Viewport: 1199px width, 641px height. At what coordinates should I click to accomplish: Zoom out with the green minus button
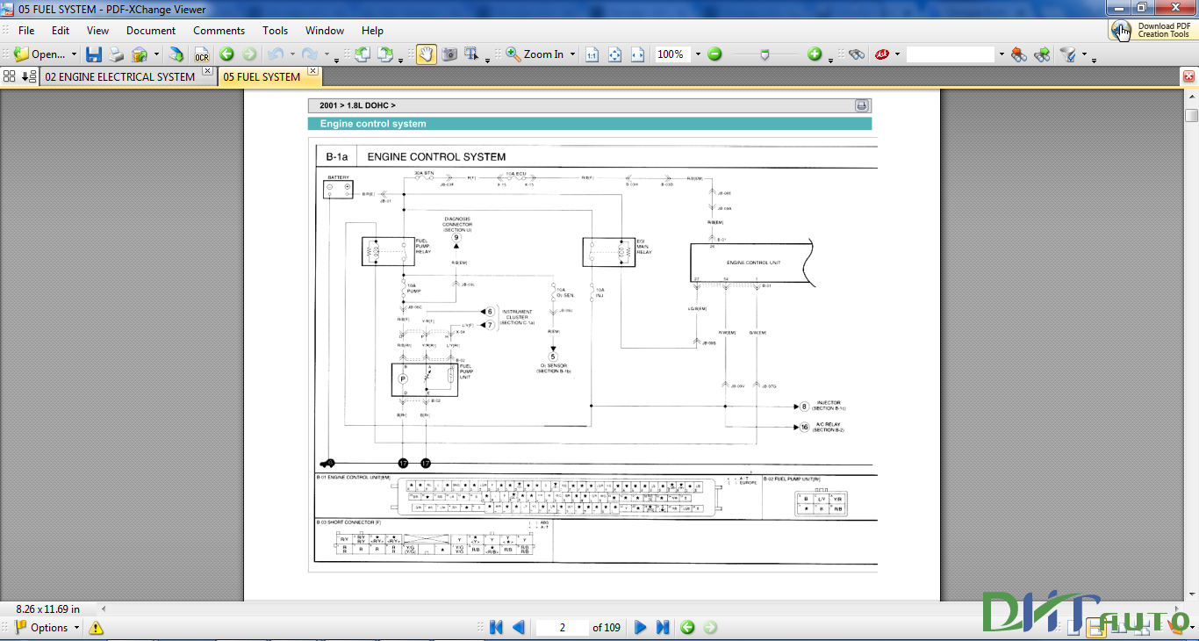point(714,54)
